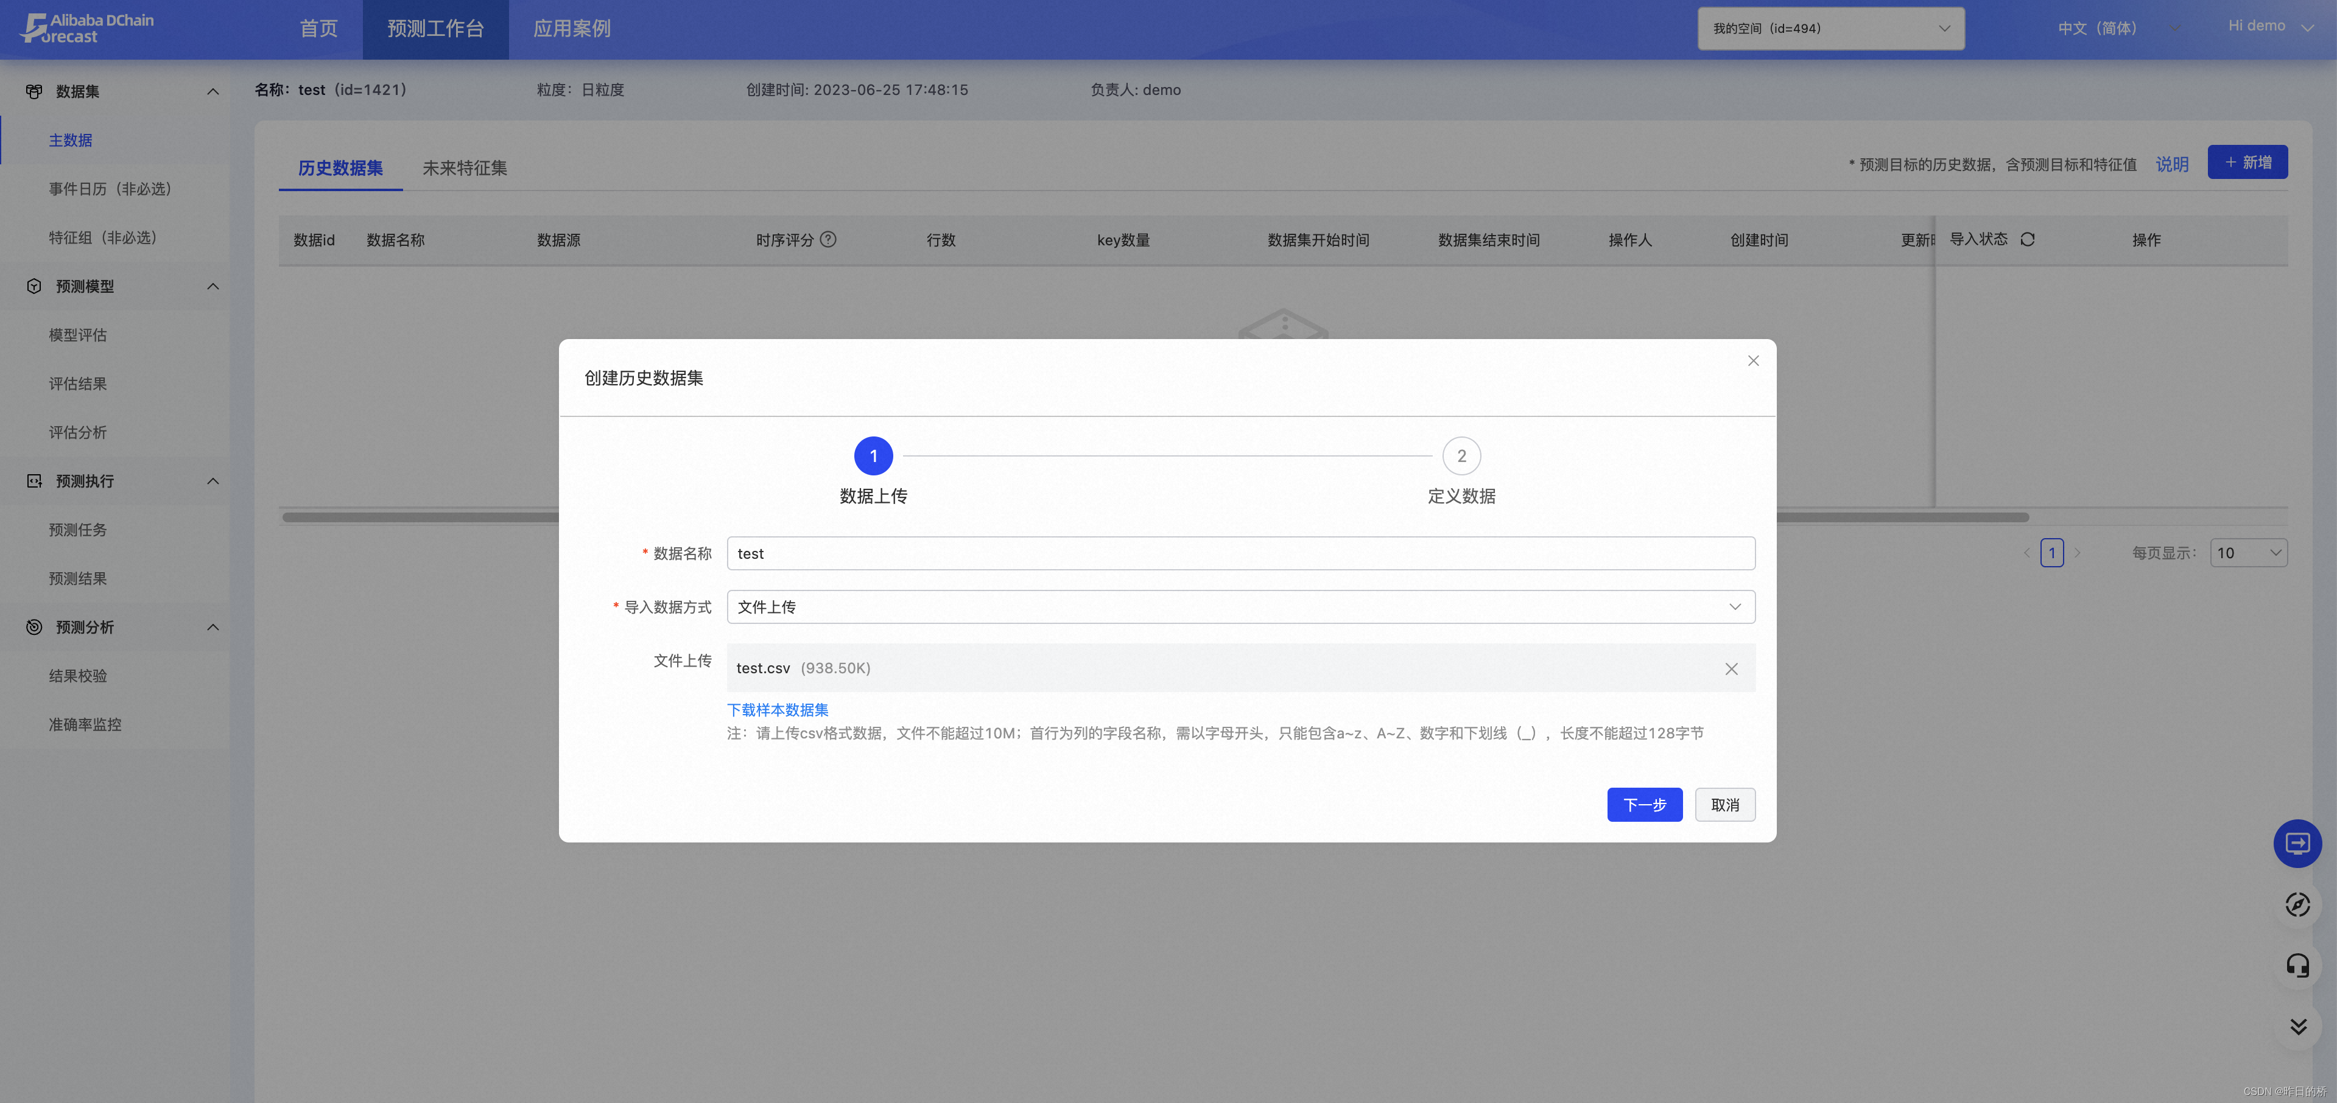Click step 2 定义数据 circle
The image size is (2337, 1103).
[x=1461, y=457]
